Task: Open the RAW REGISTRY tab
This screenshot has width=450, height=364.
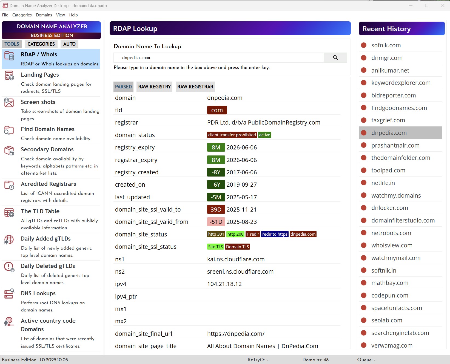Action: 154,87
